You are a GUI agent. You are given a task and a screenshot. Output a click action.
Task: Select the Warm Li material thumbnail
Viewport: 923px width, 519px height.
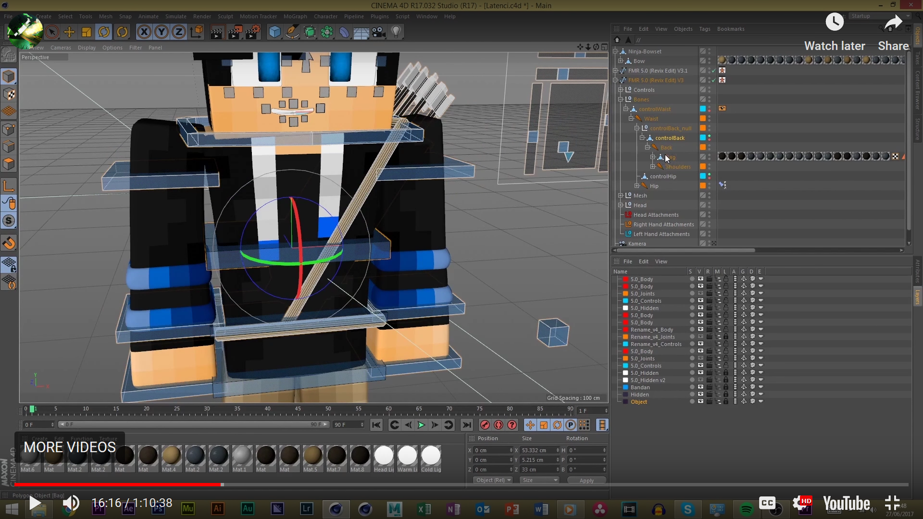(407, 459)
